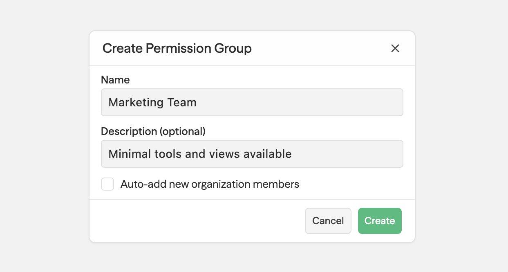This screenshot has width=508, height=272.
Task: Place cursor on 'Minimal' in Description field
Action: click(130, 154)
